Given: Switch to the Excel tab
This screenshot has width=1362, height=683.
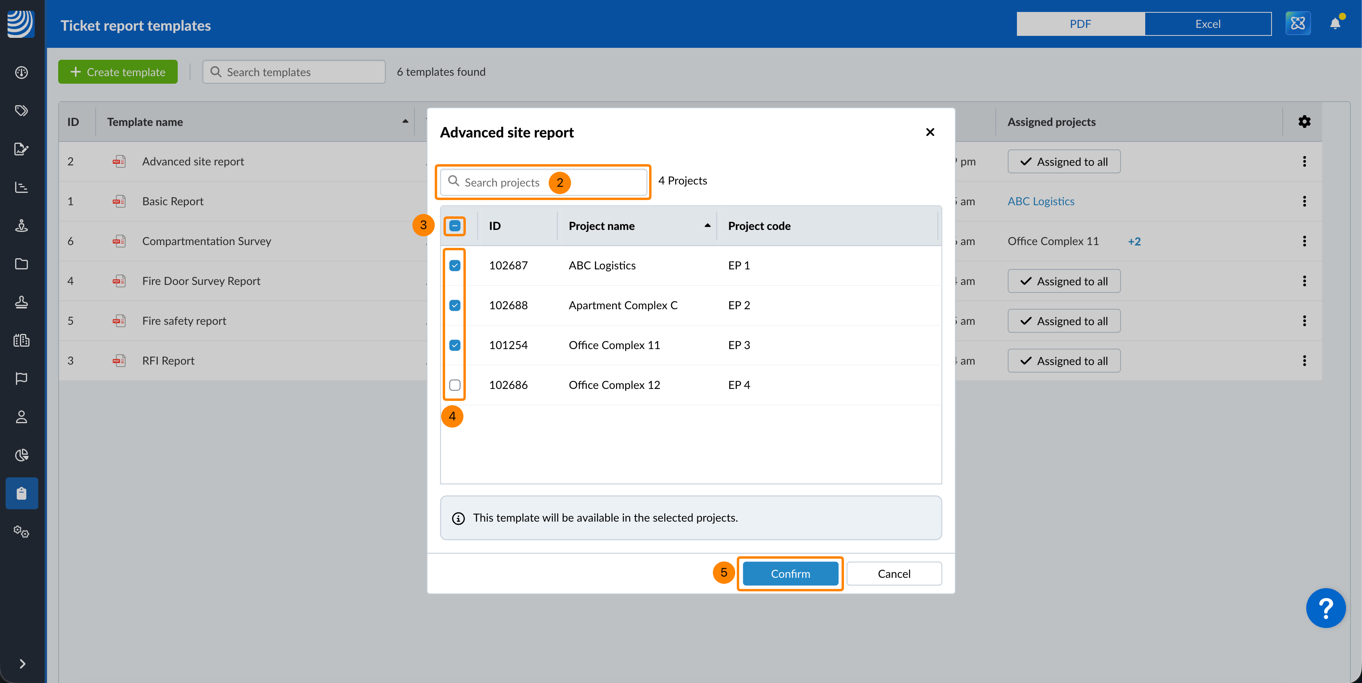Looking at the screenshot, I should pyautogui.click(x=1208, y=24).
